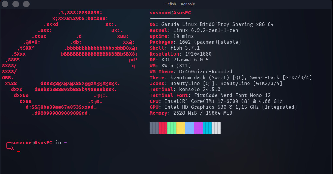Screen dimensions: 333x174
Task: Click the 'Kernel: Linux 6.9.2-zen1-1-zen' line
Action: tap(194, 30)
